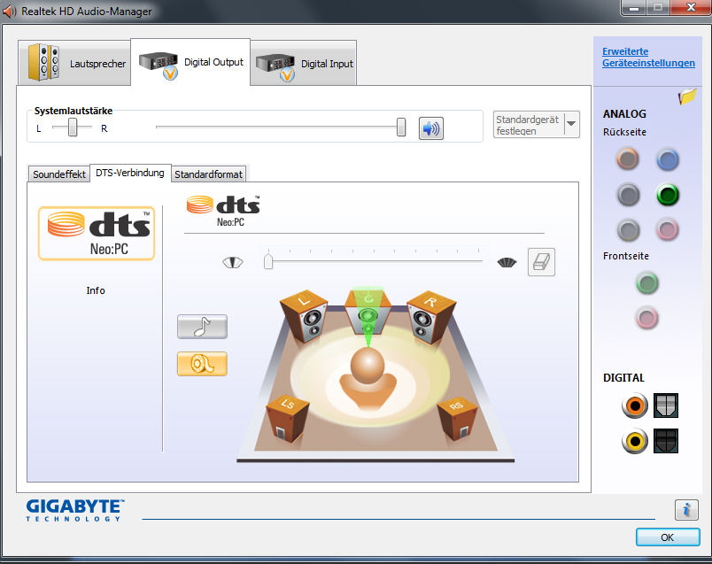Click the grey rear jack beside the green jack
The height and width of the screenshot is (564, 712).
[x=629, y=195]
